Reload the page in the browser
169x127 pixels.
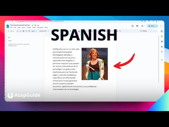pyautogui.click(x=12, y=21)
